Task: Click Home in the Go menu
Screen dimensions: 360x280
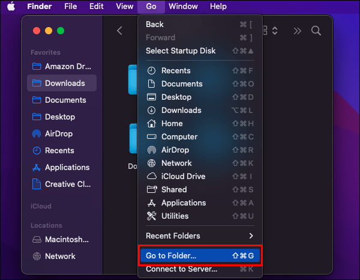Action: (x=172, y=124)
